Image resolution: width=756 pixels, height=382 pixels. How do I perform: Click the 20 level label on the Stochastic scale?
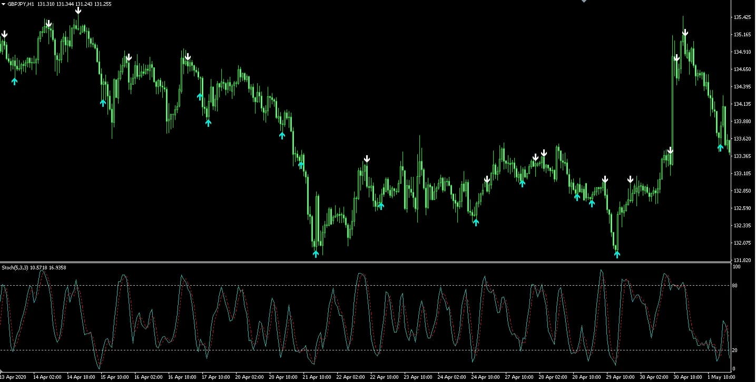pos(734,350)
